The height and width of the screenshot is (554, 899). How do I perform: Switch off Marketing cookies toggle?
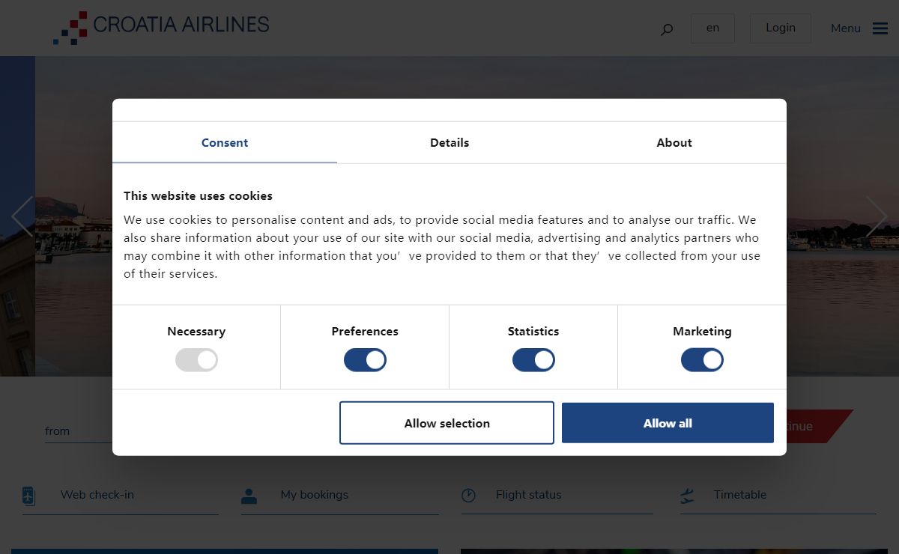click(x=702, y=360)
